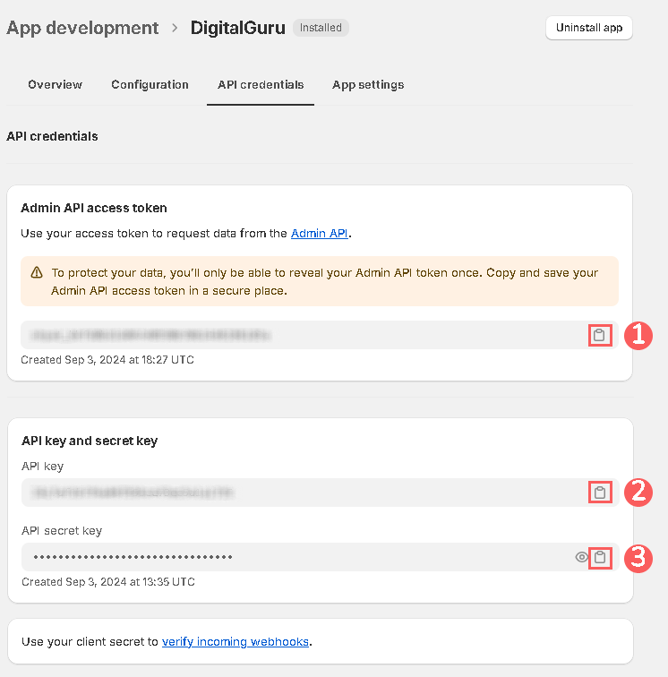
Task: Switch to the Overview tab
Action: point(55,85)
